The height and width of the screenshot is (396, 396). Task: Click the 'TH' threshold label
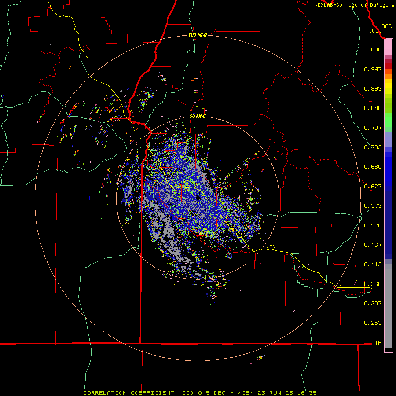[378, 343]
